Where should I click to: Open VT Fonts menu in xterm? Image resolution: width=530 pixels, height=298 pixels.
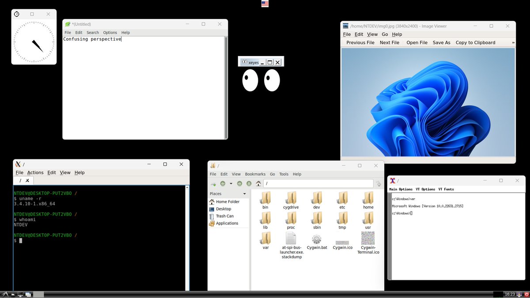tap(446, 189)
